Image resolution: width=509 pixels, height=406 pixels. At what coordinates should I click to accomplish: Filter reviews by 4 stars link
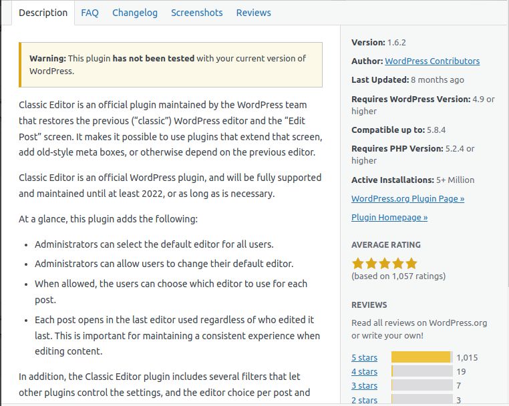point(364,371)
